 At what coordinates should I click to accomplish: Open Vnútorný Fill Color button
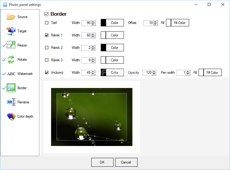coord(213,73)
